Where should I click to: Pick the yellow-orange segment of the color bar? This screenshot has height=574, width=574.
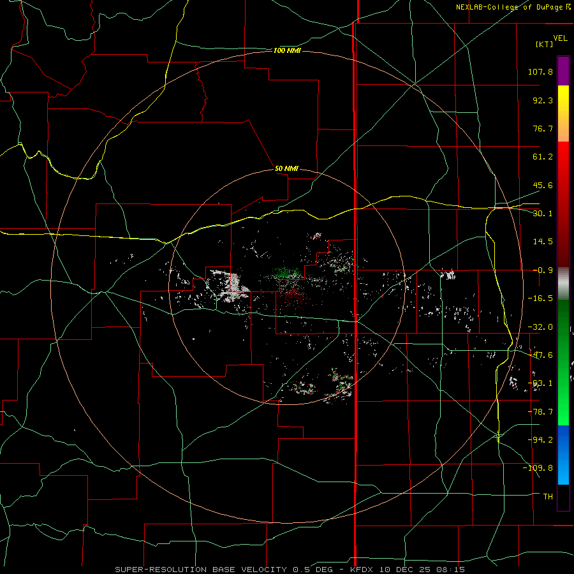point(563,114)
